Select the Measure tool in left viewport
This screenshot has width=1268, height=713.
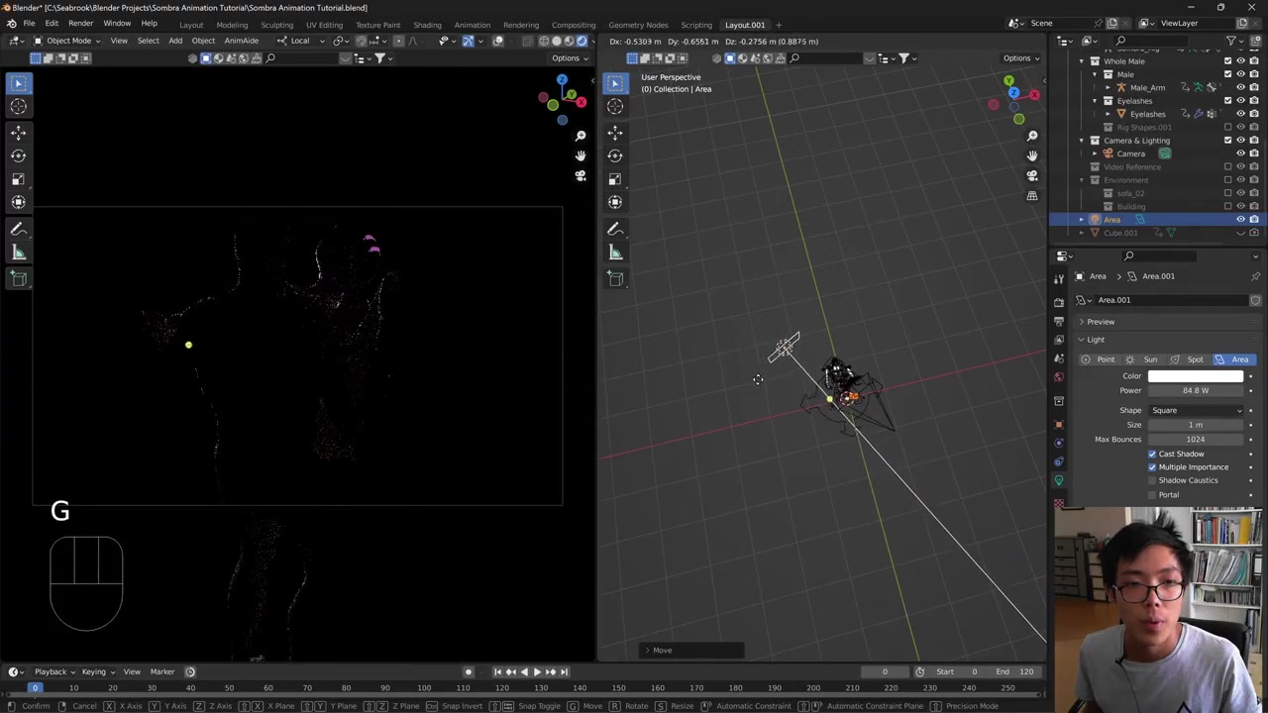tap(18, 254)
